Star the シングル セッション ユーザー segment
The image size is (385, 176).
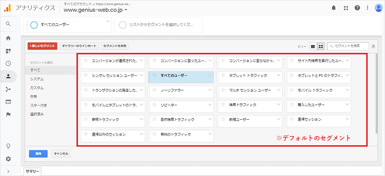pyautogui.click(x=86, y=75)
